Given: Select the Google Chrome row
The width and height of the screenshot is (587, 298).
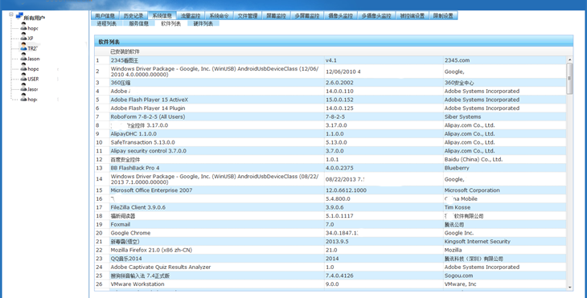Looking at the screenshot, I should [x=330, y=233].
